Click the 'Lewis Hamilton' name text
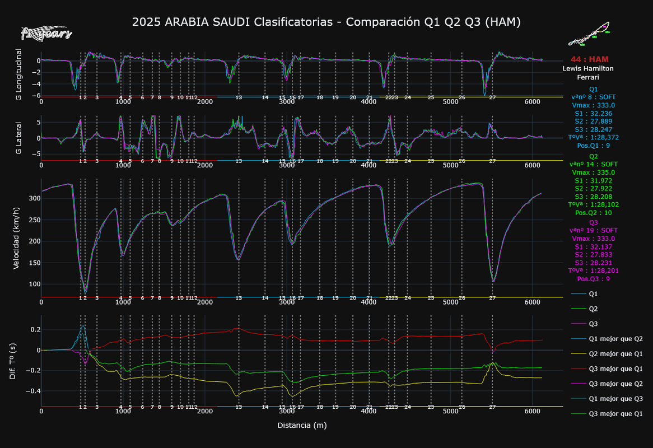Screen dimensions: 653x448 coord(588,69)
